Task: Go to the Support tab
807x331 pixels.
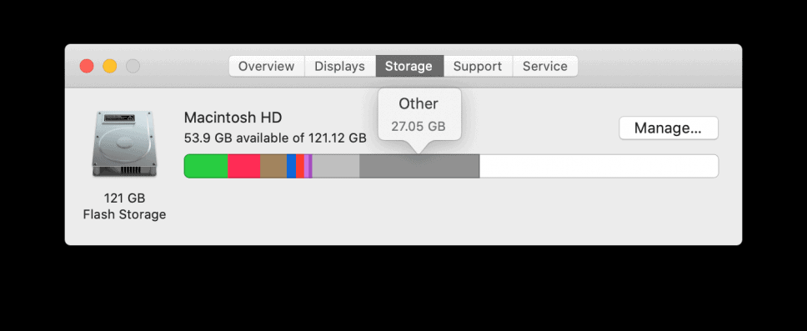Action: (478, 67)
